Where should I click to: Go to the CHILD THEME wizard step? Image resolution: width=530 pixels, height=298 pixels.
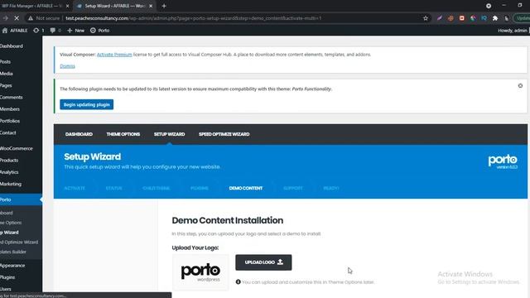[157, 188]
